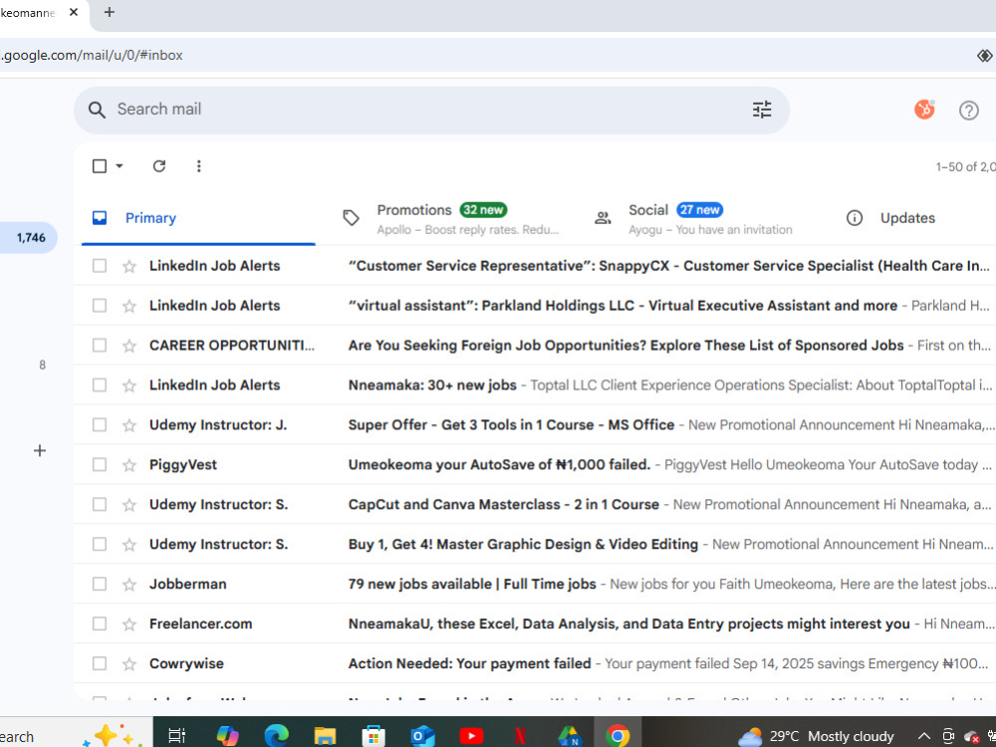Click the Chrome icon on the taskbar

pyautogui.click(x=617, y=736)
